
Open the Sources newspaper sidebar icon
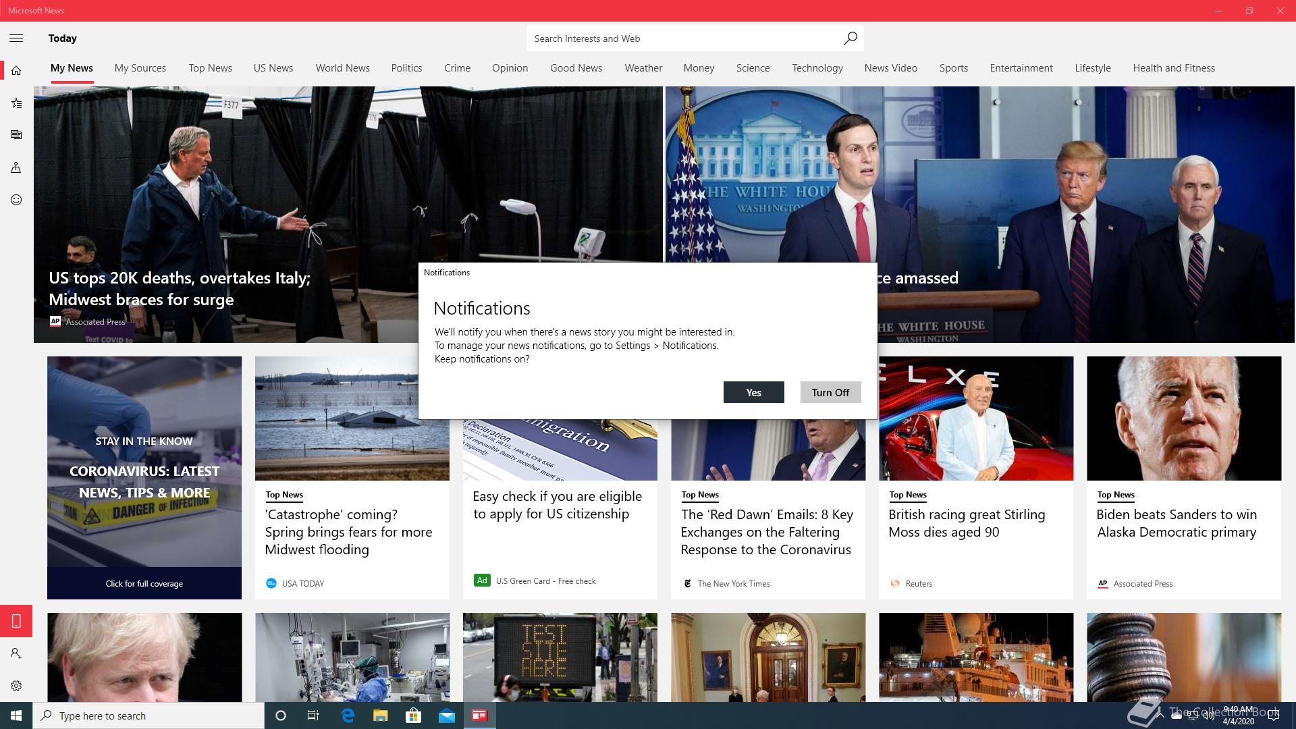point(16,135)
